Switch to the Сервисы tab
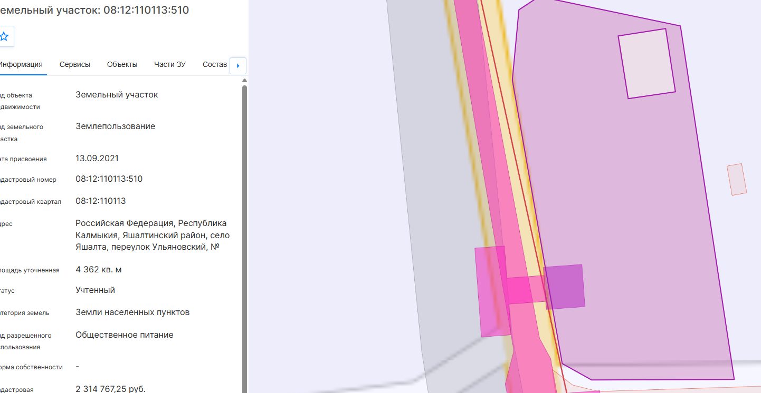This screenshot has width=761, height=393. [x=75, y=64]
